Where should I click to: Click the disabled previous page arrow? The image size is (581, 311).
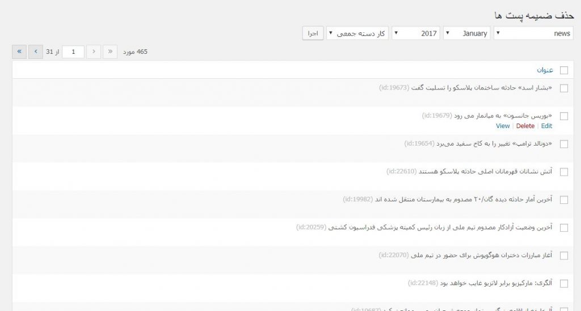[95, 52]
